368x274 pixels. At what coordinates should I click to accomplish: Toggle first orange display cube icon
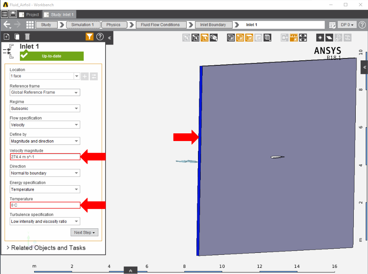(240, 38)
